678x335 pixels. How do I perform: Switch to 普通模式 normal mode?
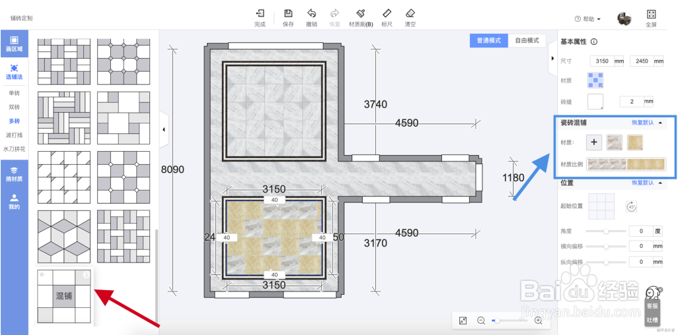489,41
